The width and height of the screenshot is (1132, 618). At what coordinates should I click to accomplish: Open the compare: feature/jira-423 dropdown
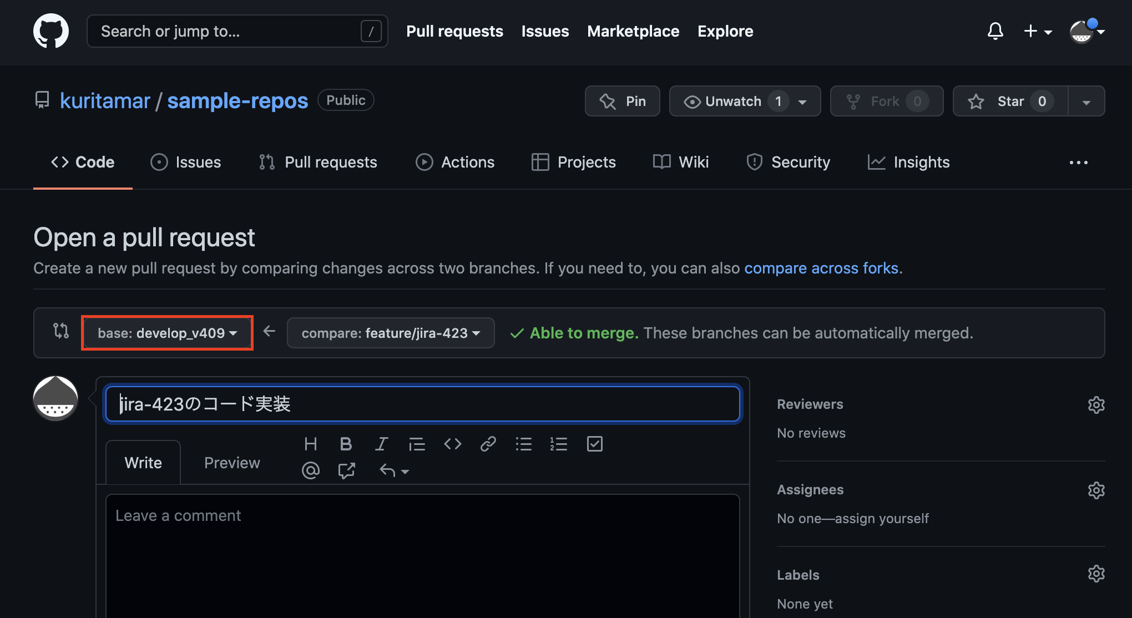(x=391, y=333)
